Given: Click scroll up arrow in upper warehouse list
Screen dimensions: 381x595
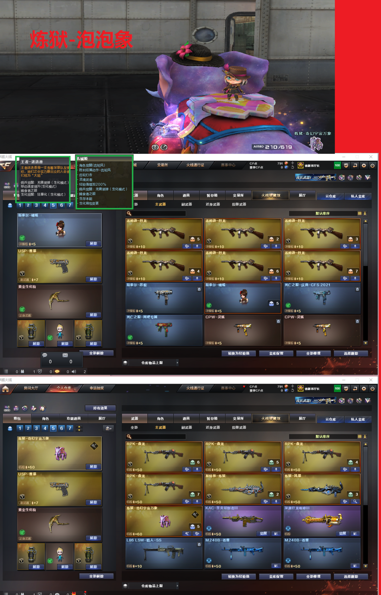Looking at the screenshot, I should [365, 221].
